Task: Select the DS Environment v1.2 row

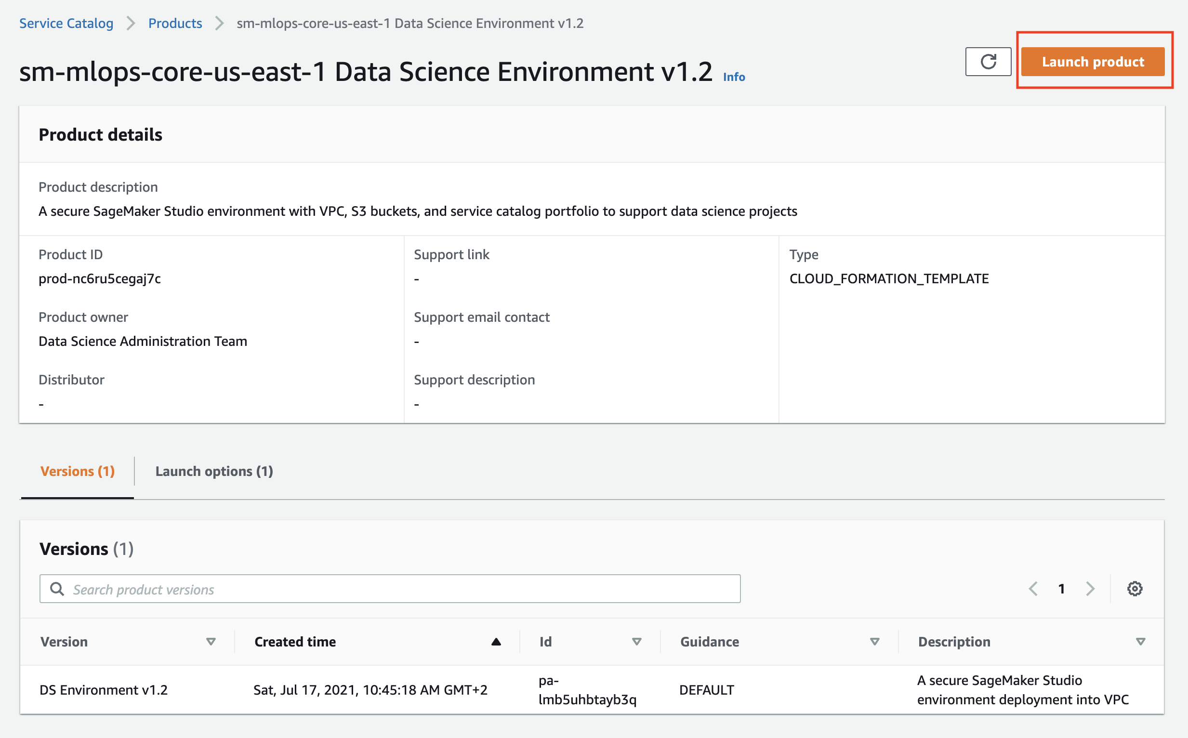Action: [104, 690]
